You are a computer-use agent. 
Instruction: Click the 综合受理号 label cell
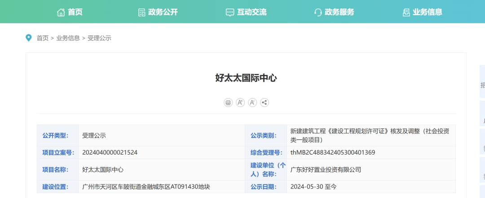pyautogui.click(x=266, y=153)
